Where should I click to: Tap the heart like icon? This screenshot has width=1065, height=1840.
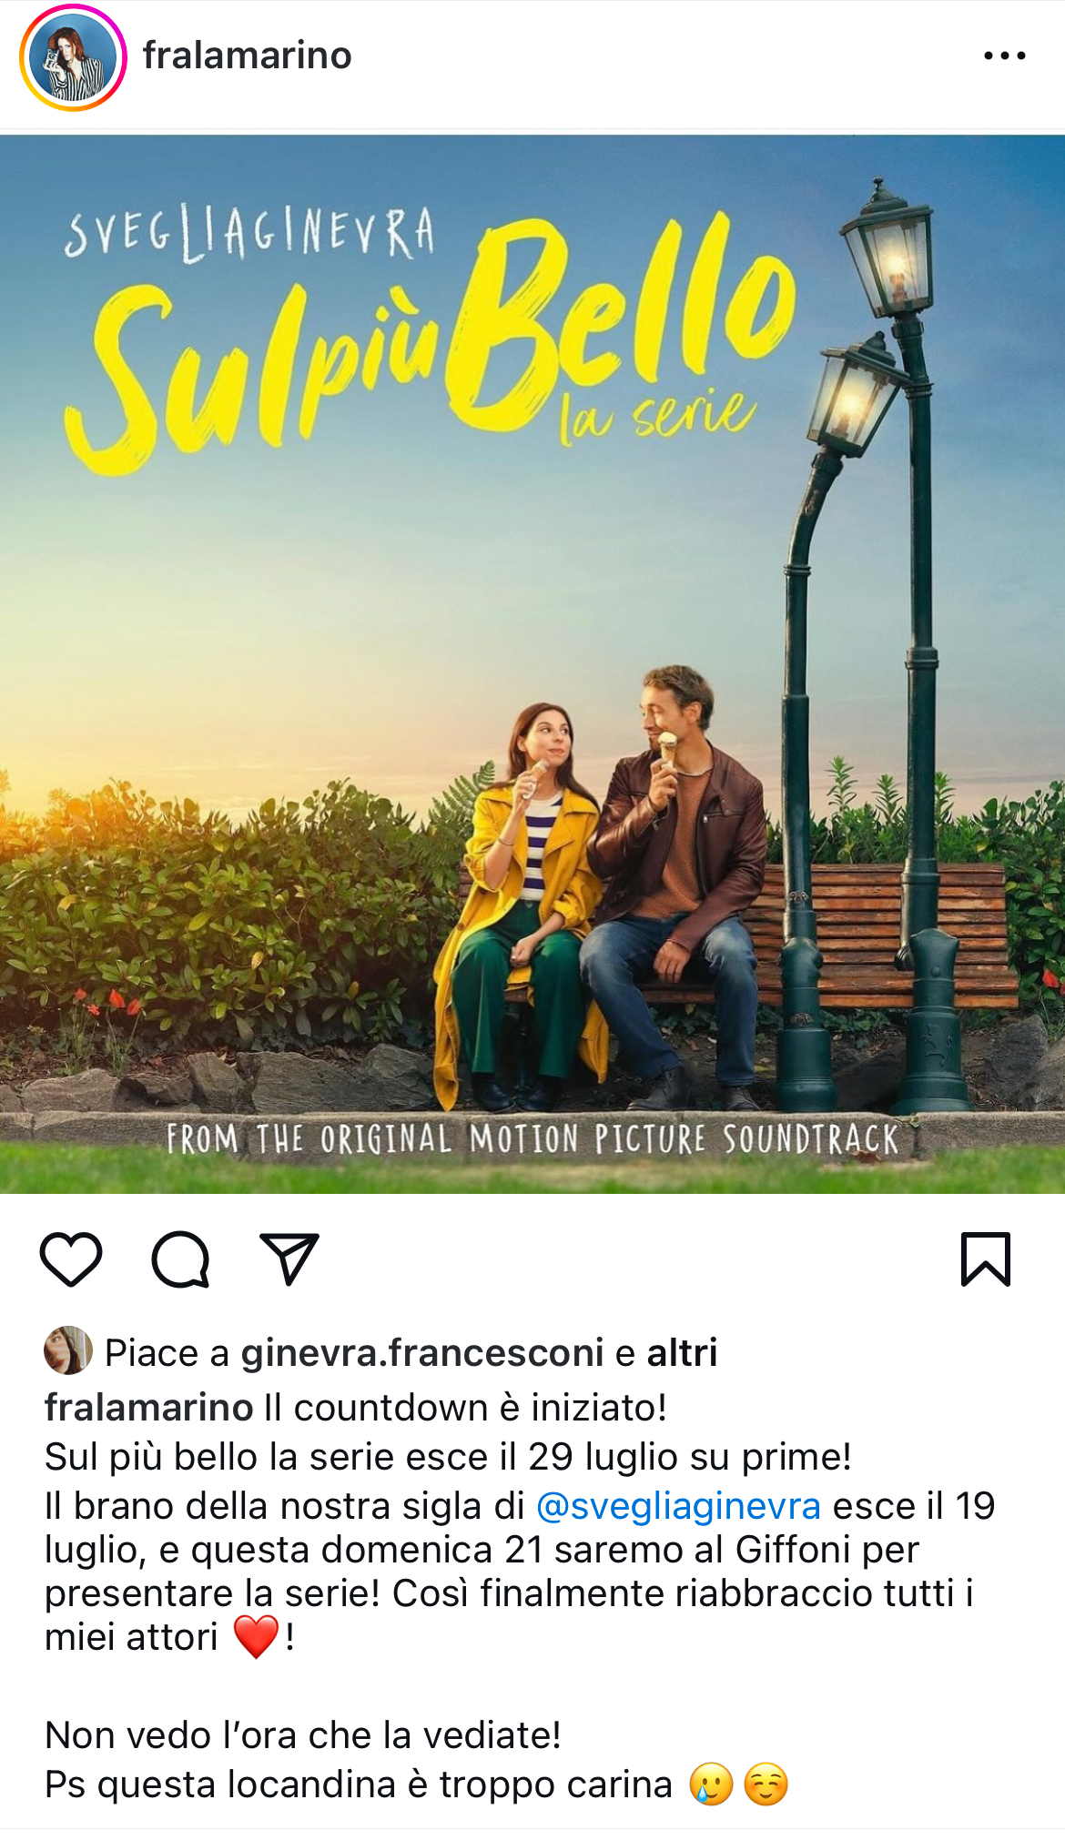(x=71, y=1259)
